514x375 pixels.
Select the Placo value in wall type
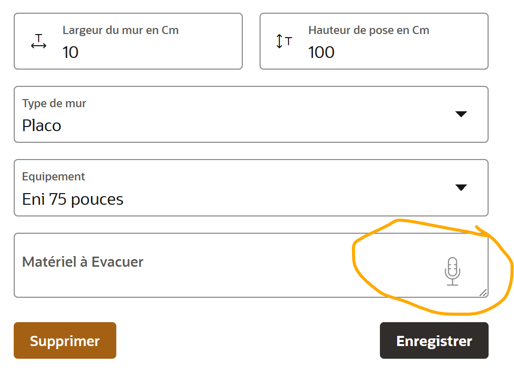point(42,126)
